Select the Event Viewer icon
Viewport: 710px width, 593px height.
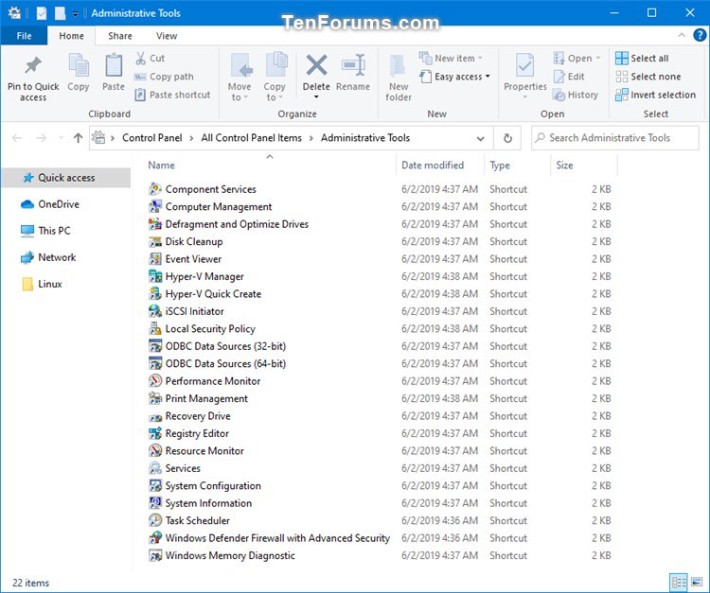(x=155, y=259)
